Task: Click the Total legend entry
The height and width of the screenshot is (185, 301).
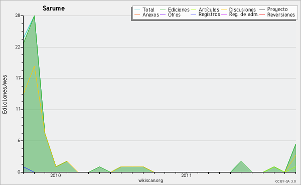Action: click(148, 9)
